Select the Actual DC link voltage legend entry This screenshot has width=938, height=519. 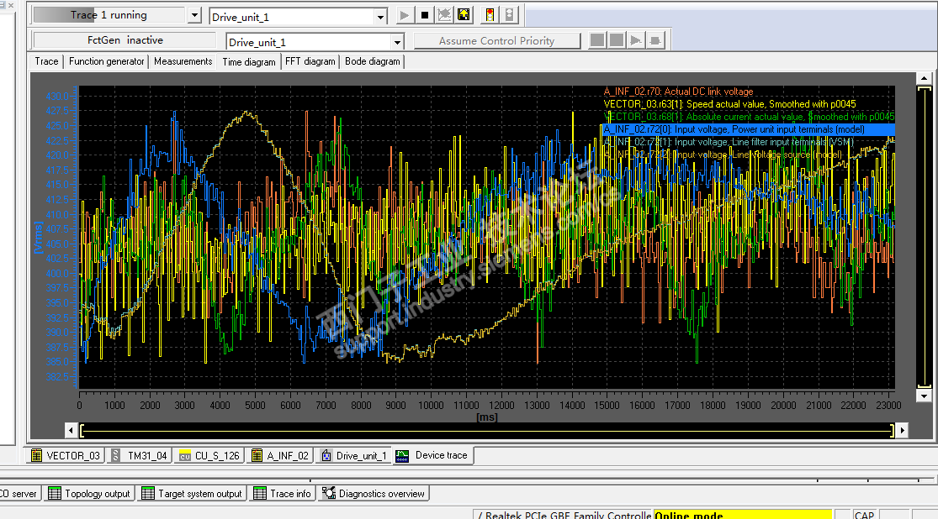(x=678, y=92)
